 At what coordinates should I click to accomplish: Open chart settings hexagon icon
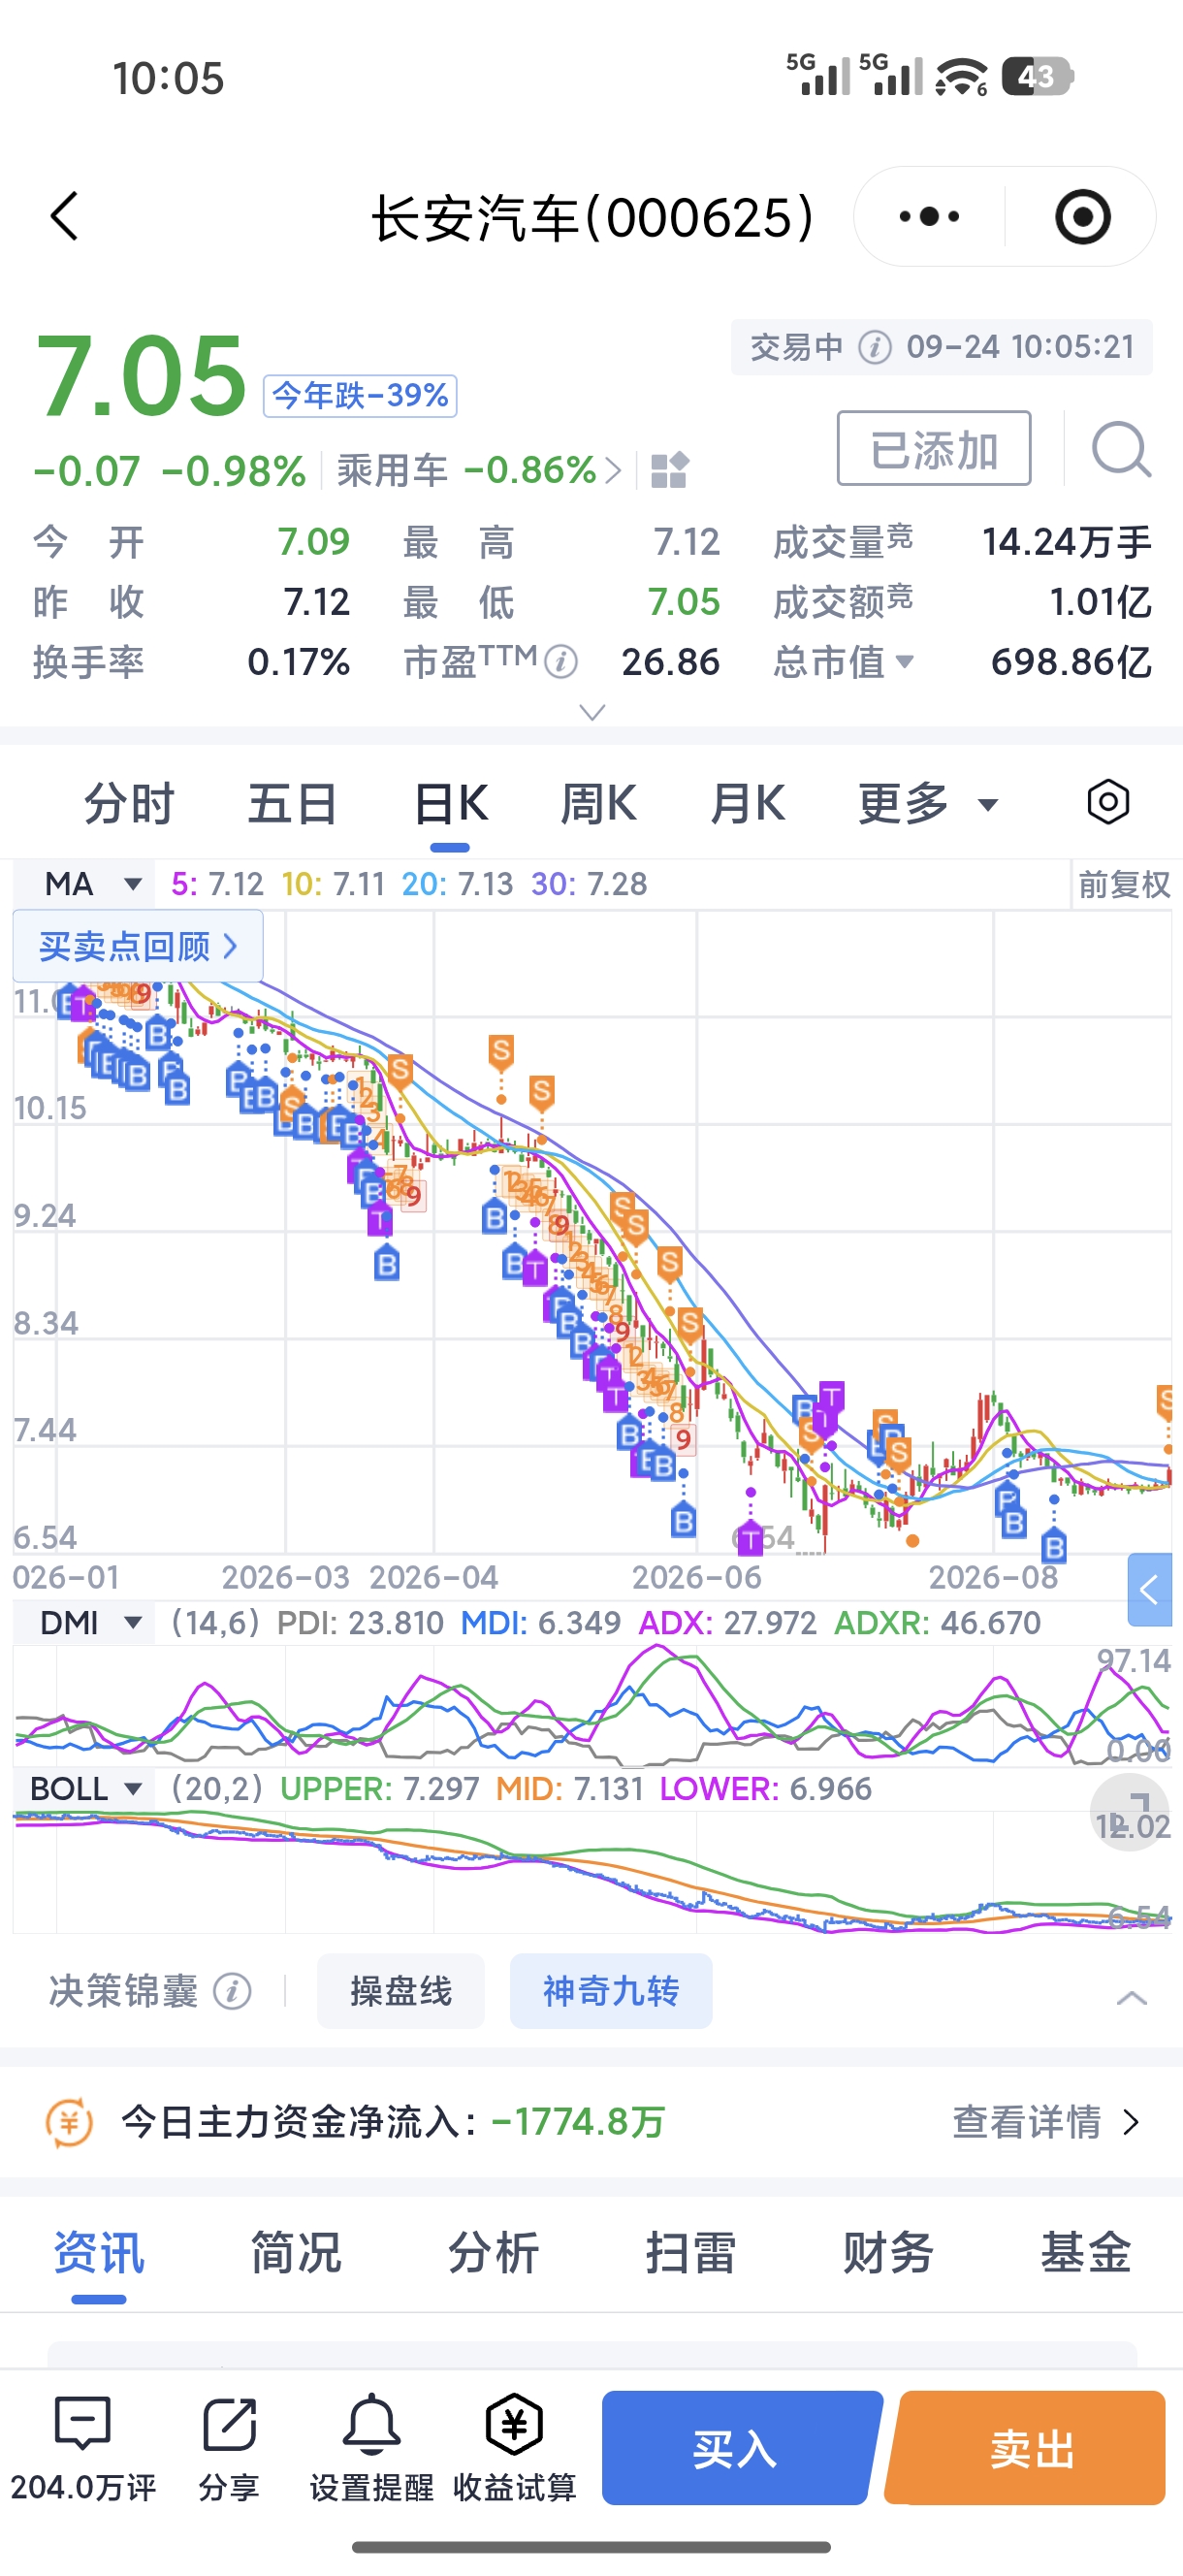click(x=1108, y=802)
